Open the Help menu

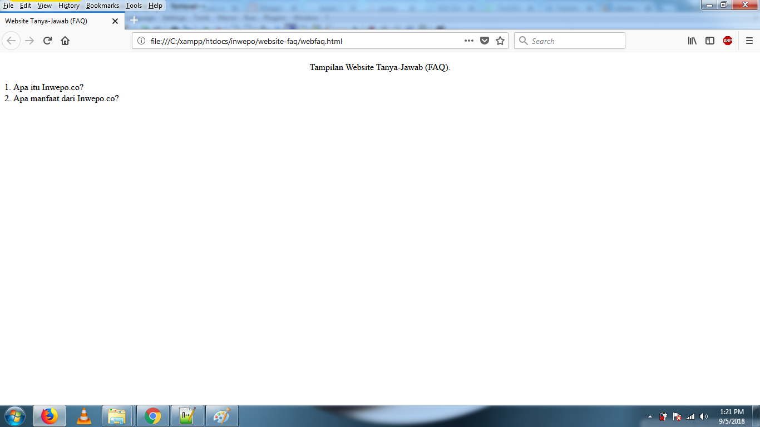point(155,6)
